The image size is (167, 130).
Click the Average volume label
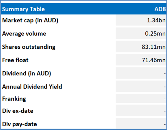pos(24,34)
